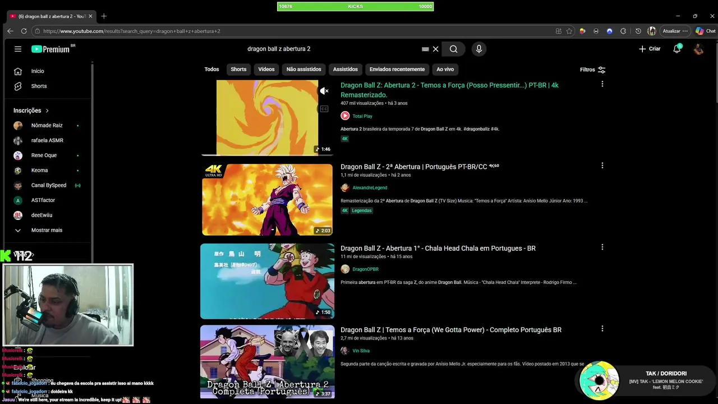The width and height of the screenshot is (718, 404).
Task: Expand Inscrições section arrow
Action: coord(47,111)
